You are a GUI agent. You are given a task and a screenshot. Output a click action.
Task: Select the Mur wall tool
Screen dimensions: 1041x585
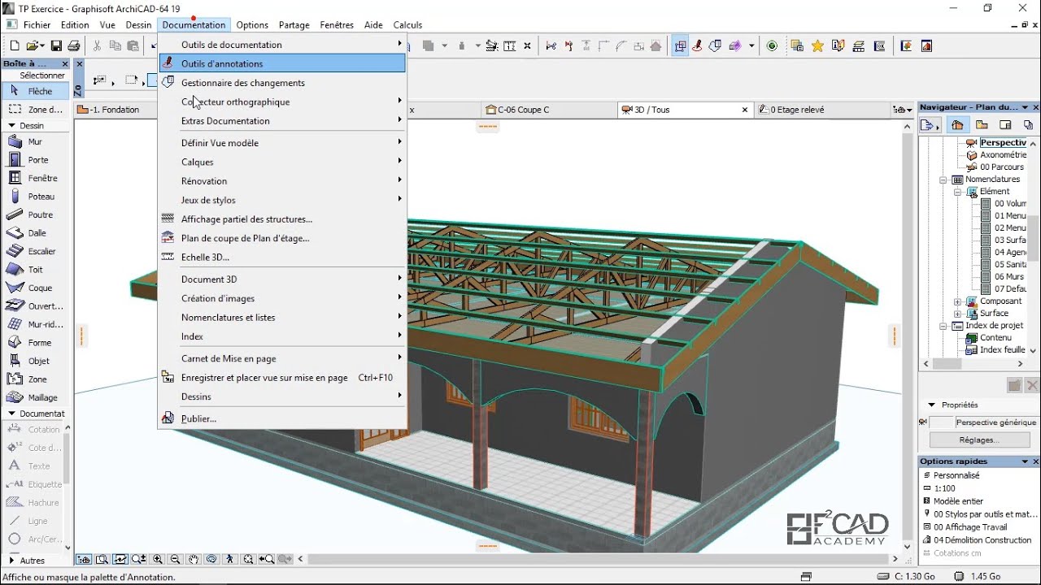click(x=34, y=141)
